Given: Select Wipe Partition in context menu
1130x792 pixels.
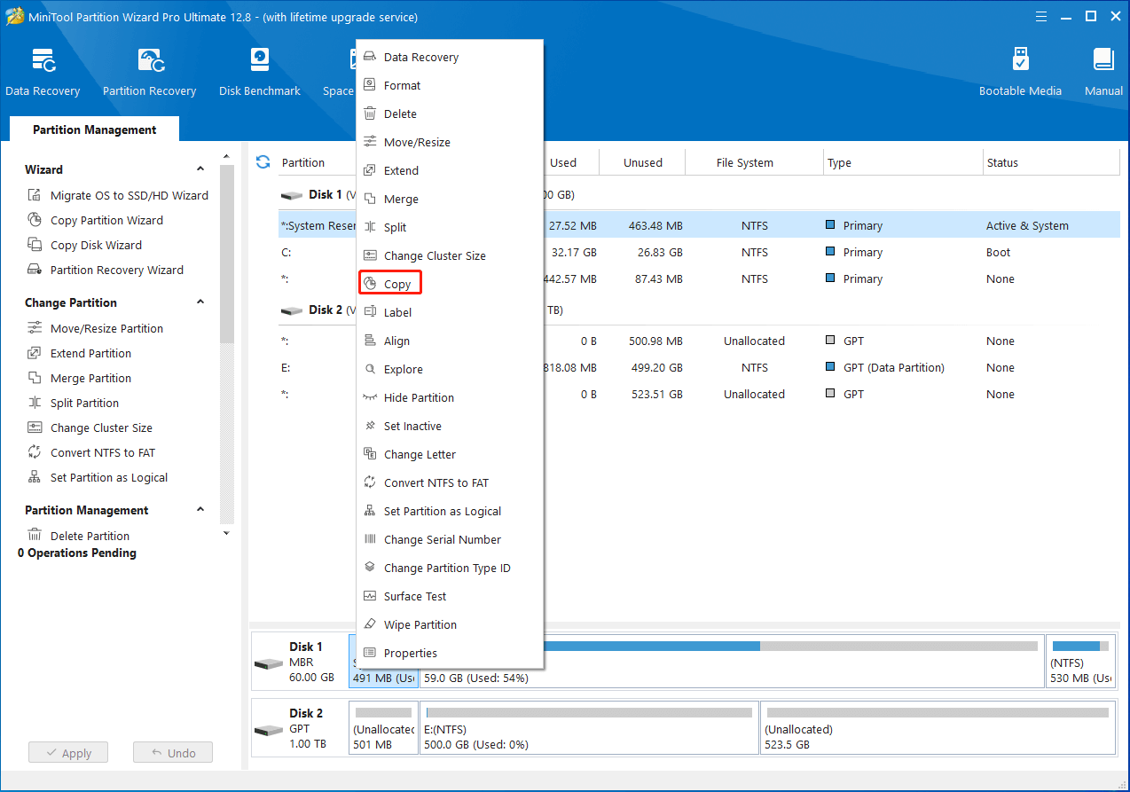Looking at the screenshot, I should [420, 624].
